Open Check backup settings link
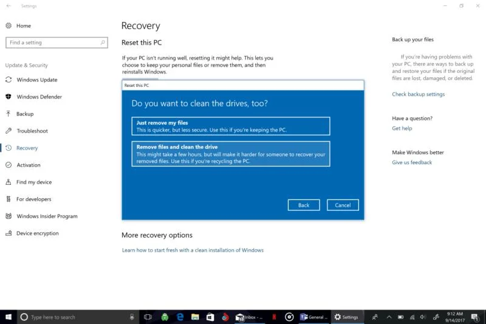The width and height of the screenshot is (486, 324). pyautogui.click(x=418, y=94)
